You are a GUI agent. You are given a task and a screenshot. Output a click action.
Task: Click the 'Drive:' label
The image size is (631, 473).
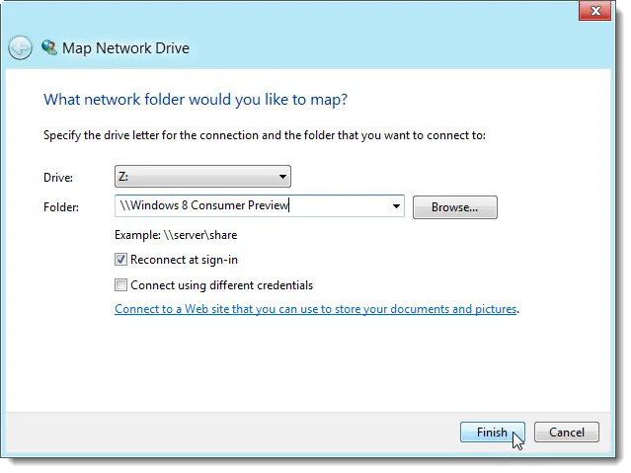click(58, 178)
